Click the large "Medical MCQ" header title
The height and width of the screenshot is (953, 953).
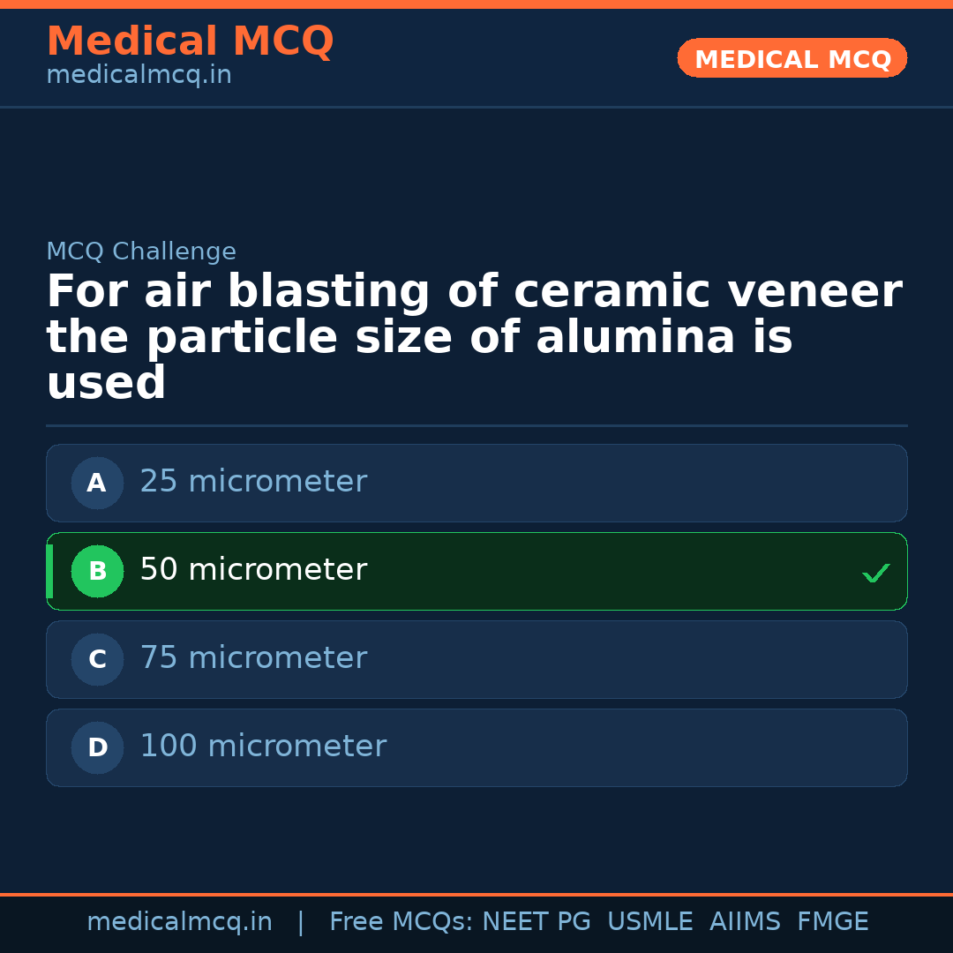(x=190, y=41)
